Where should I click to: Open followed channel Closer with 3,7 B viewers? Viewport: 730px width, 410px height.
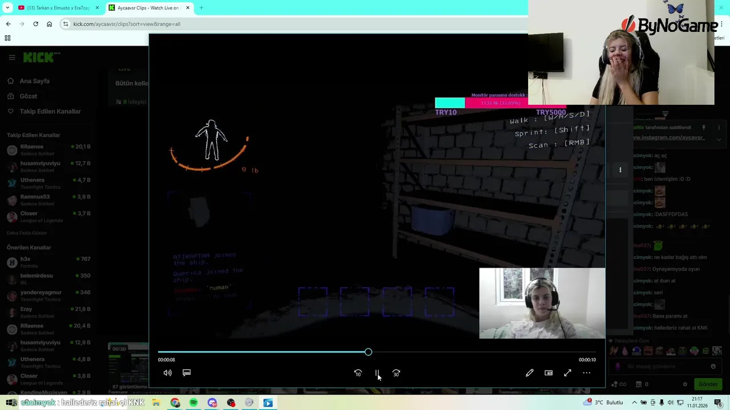pyautogui.click(x=48, y=217)
